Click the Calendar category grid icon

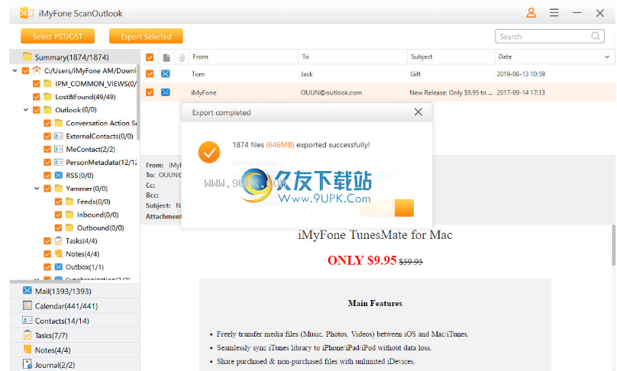pyautogui.click(x=27, y=305)
